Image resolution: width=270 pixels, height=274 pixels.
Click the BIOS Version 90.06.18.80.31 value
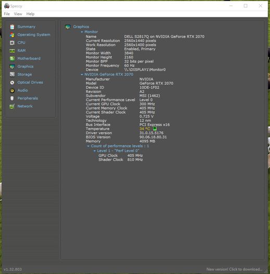(153, 137)
